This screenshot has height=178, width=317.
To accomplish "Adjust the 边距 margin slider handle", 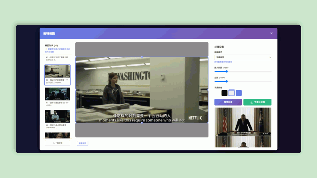I will [227, 81].
